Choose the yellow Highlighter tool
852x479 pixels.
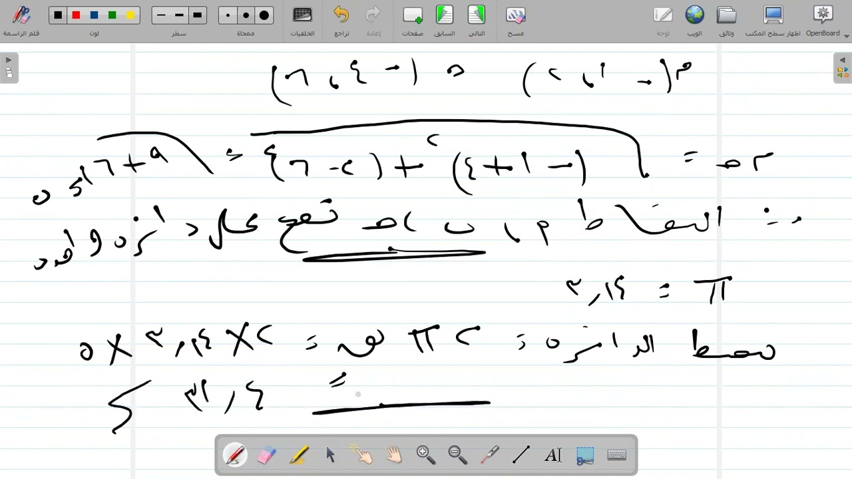(x=298, y=455)
